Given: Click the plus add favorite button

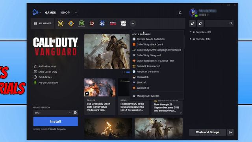Looking at the screenshot, I should pyautogui.click(x=133, y=24).
